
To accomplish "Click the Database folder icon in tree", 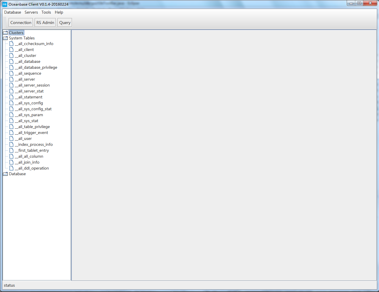I will (5, 174).
